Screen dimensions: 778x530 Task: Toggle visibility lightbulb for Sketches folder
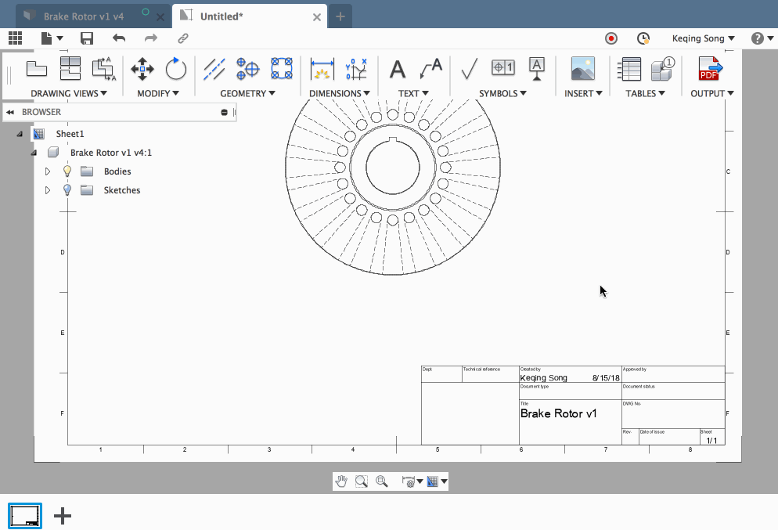tap(67, 190)
